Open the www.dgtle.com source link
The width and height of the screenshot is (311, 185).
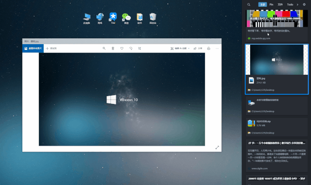[259, 168]
